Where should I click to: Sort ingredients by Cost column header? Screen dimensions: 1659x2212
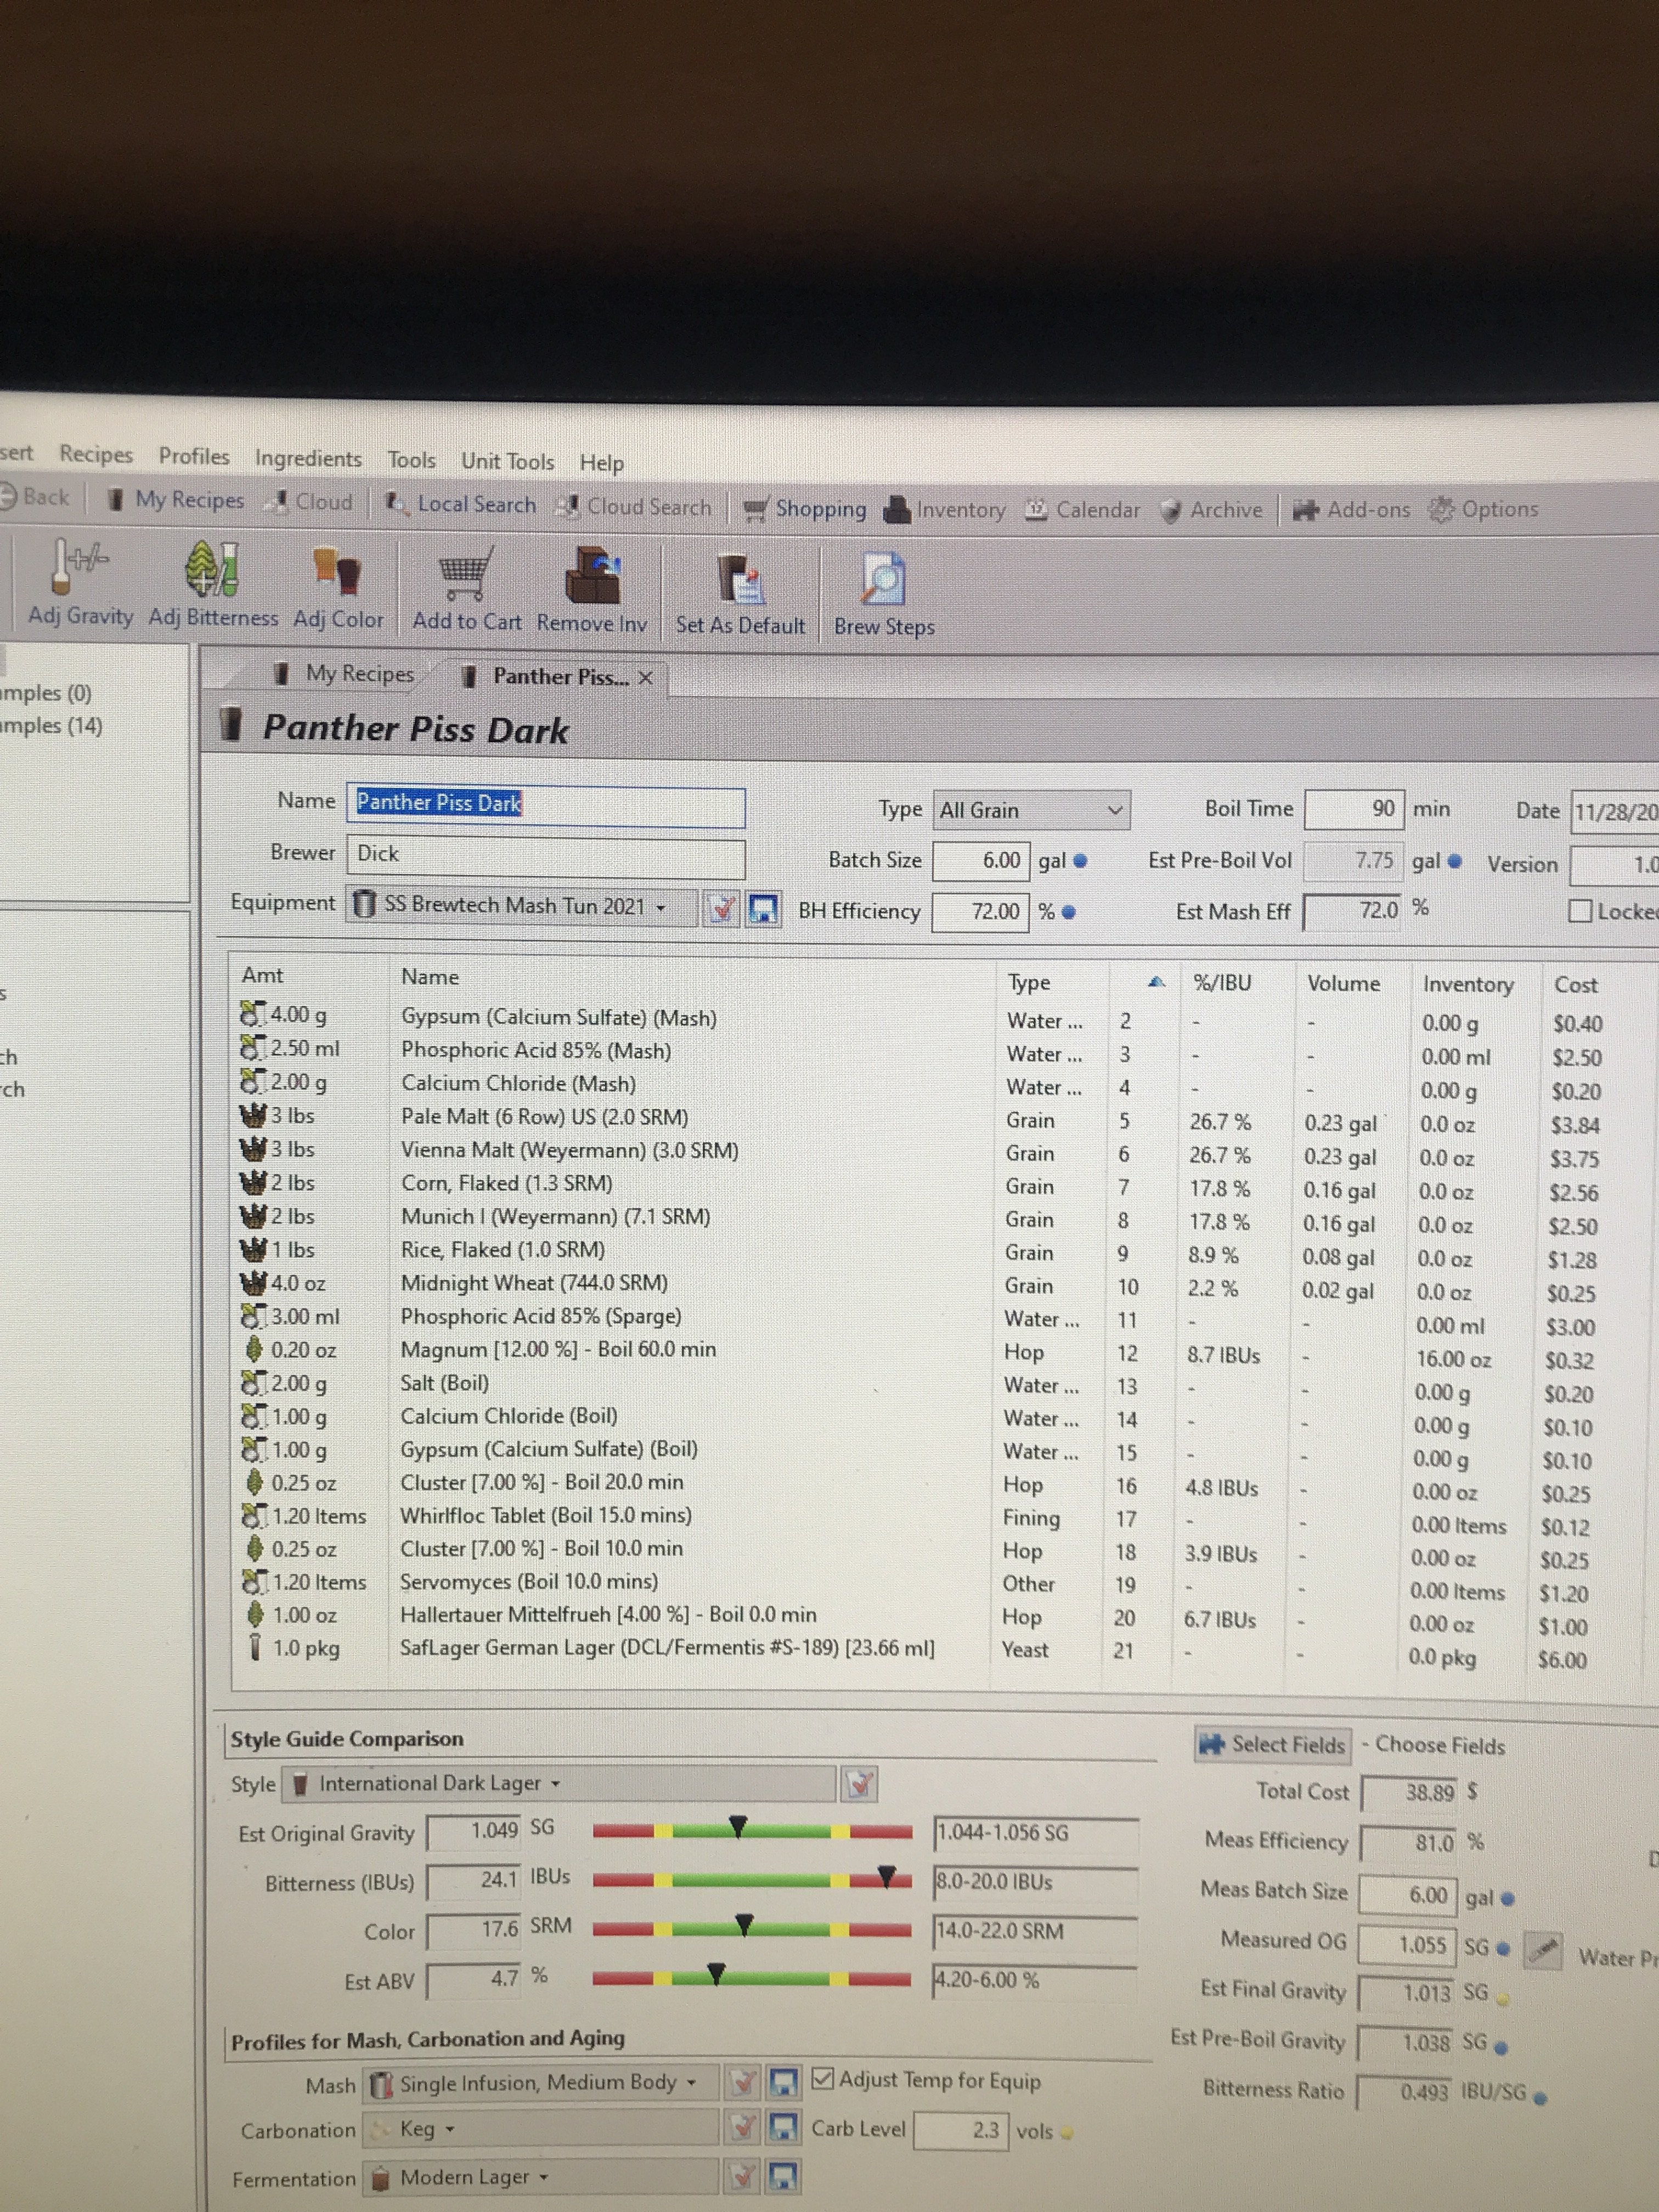pos(1575,985)
